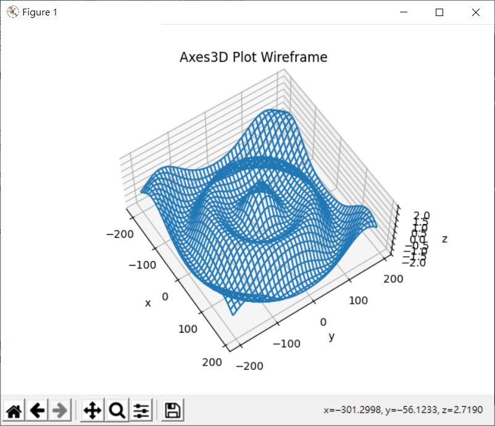
Task: Click the cursor coordinates readout
Action: click(x=403, y=410)
